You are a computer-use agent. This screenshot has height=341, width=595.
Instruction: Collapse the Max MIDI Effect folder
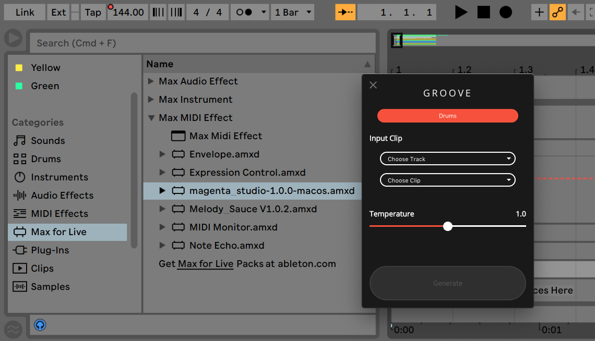(x=151, y=118)
